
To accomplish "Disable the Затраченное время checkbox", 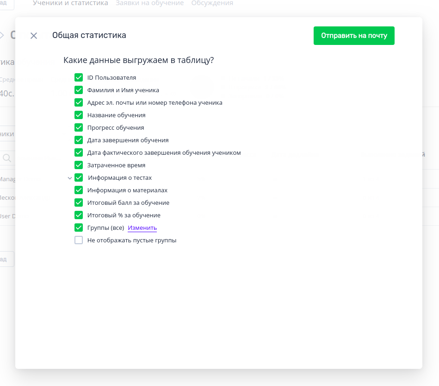I will point(79,165).
